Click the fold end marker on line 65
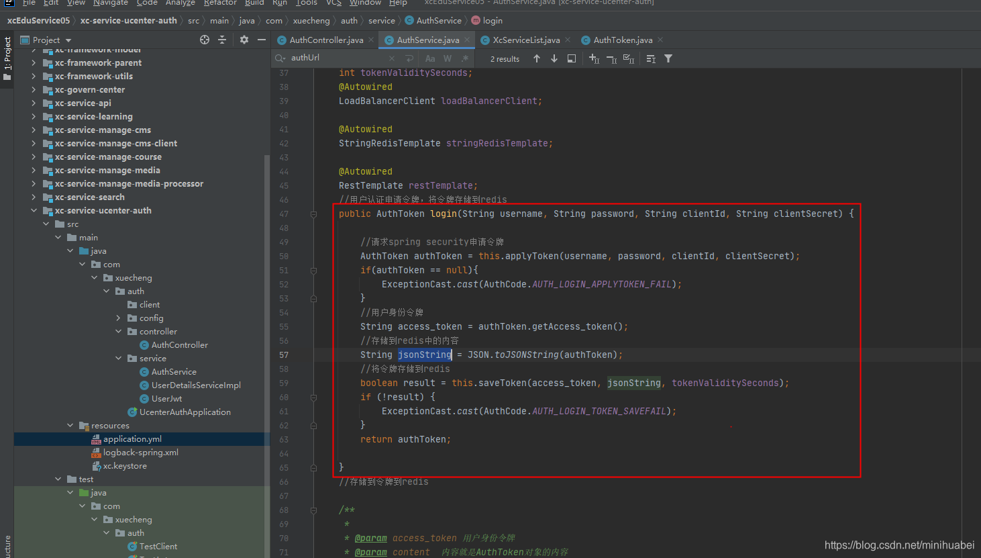This screenshot has height=558, width=981. tap(313, 467)
